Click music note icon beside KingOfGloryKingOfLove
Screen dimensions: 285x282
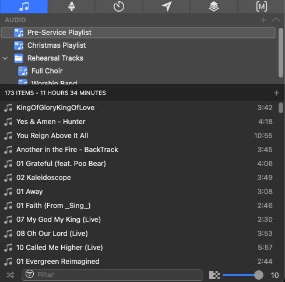(x=8, y=108)
